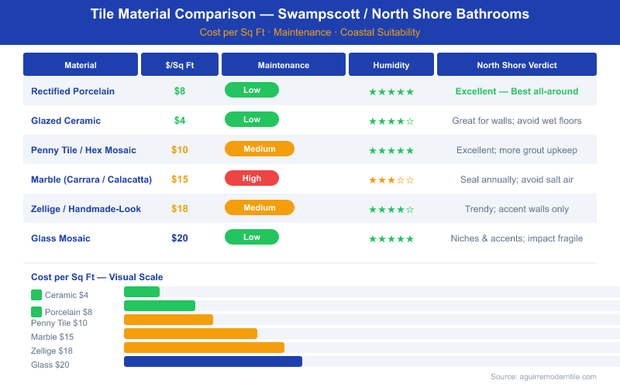620x387 pixels.
Task: Click the Ceramic $4 legend label
Action: click(x=67, y=295)
